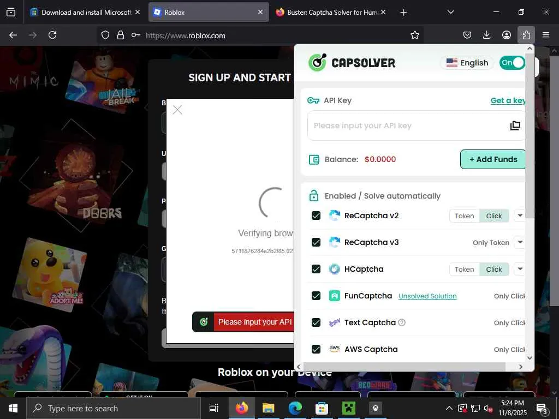Click the Add Funds button
The width and height of the screenshot is (559, 419).
[x=493, y=159]
